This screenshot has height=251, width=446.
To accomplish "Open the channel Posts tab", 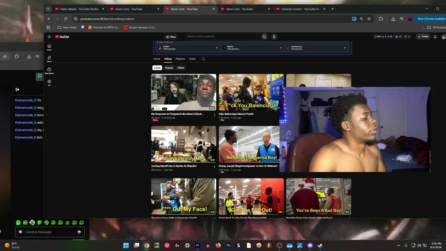I will [x=192, y=59].
